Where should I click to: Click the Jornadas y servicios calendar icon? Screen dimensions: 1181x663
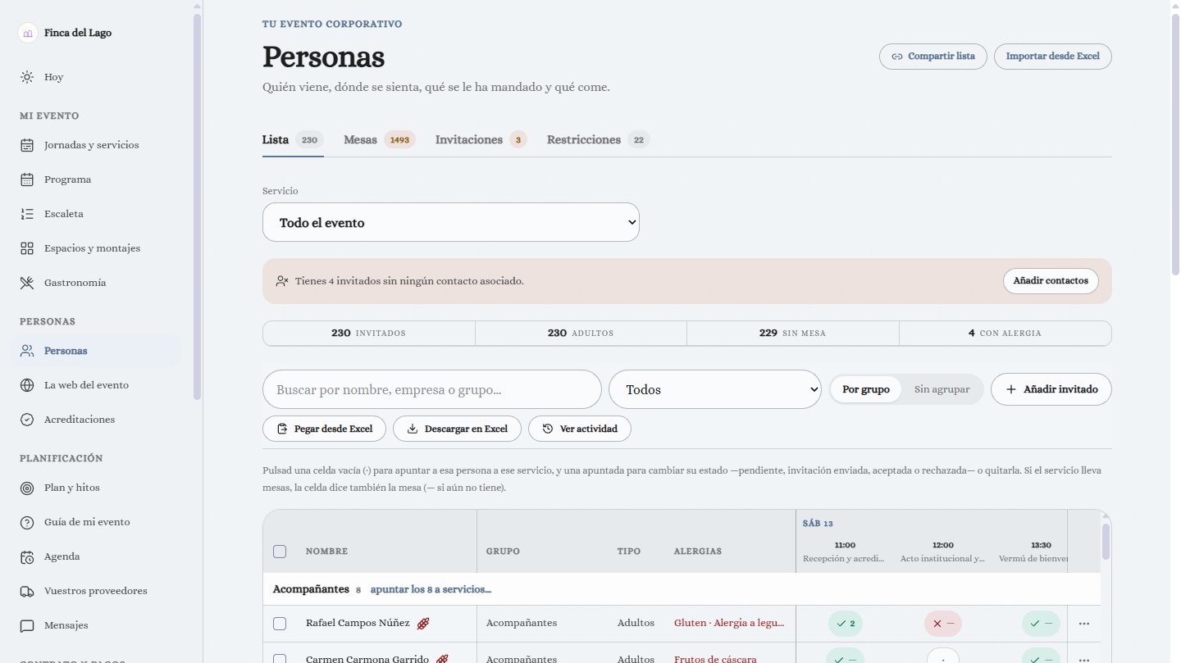point(27,145)
